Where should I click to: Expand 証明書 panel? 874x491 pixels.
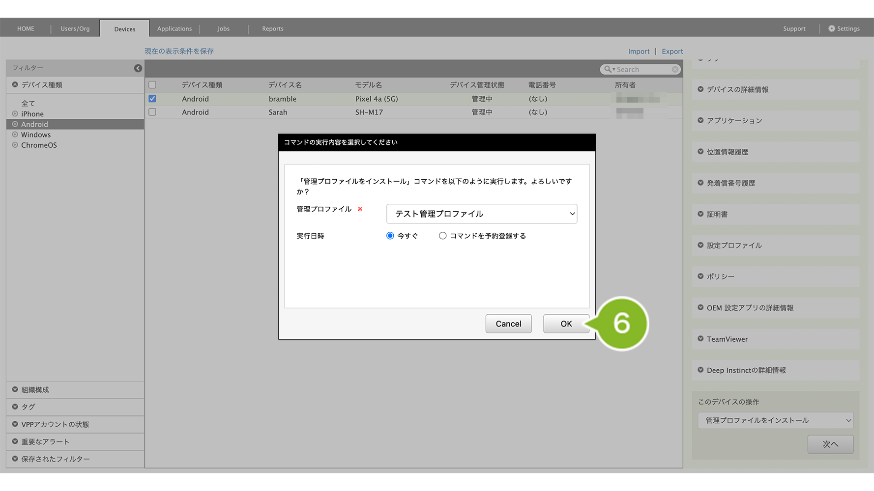(x=775, y=214)
